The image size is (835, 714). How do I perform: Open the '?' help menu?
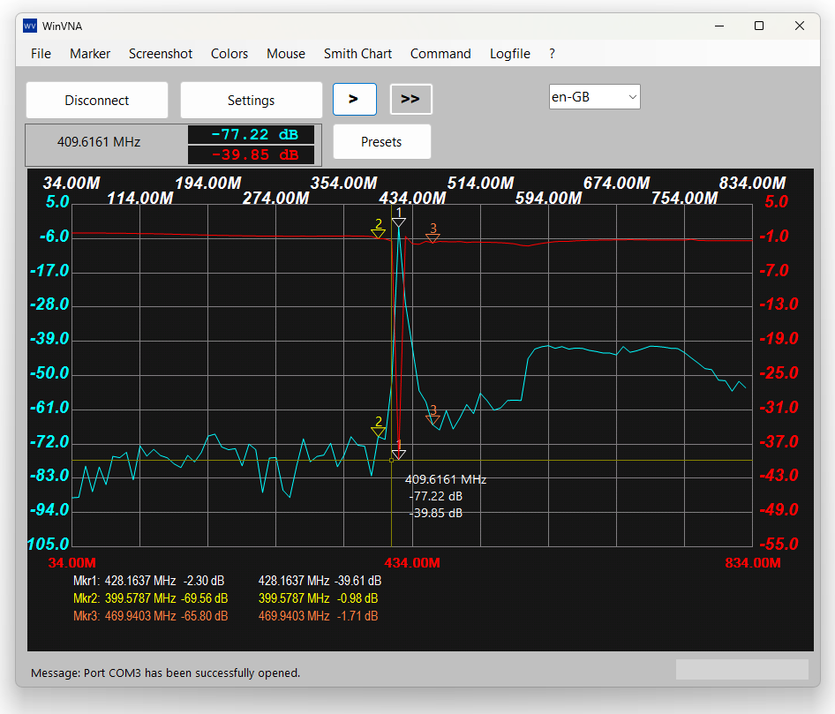pos(552,54)
